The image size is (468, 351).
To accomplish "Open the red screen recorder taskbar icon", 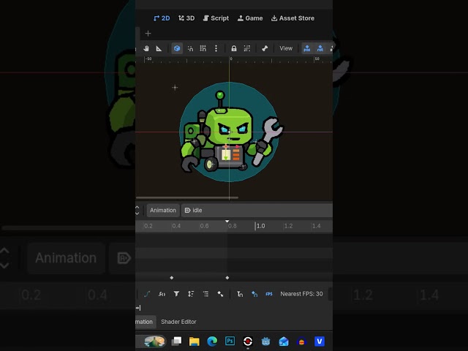I will coord(248,341).
